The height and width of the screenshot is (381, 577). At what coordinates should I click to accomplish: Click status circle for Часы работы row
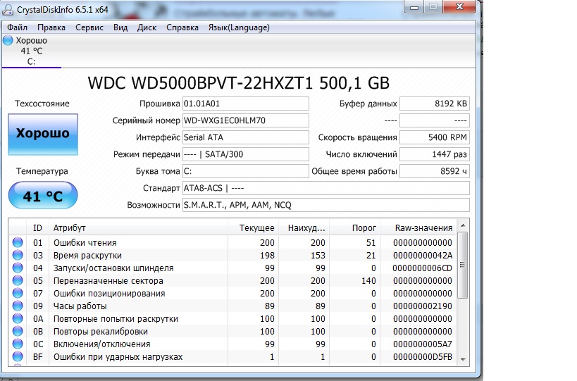pyautogui.click(x=18, y=306)
